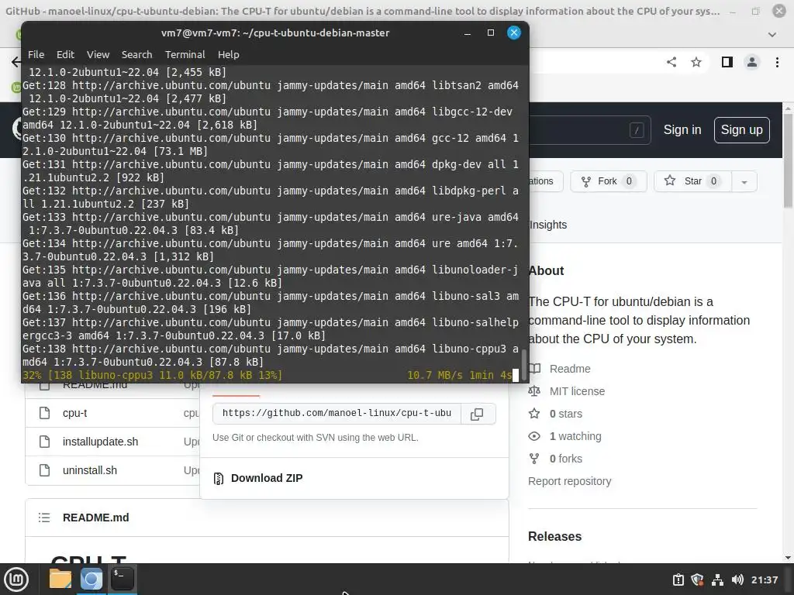Open the README outline list icon
Image resolution: width=794 pixels, height=595 pixels.
click(x=44, y=518)
